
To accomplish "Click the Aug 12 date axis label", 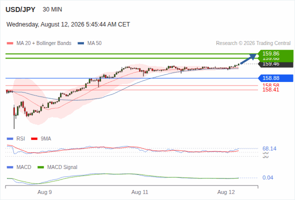I will point(226,192).
